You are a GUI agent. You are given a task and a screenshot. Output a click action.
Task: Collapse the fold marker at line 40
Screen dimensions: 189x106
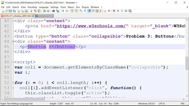(13, 21)
